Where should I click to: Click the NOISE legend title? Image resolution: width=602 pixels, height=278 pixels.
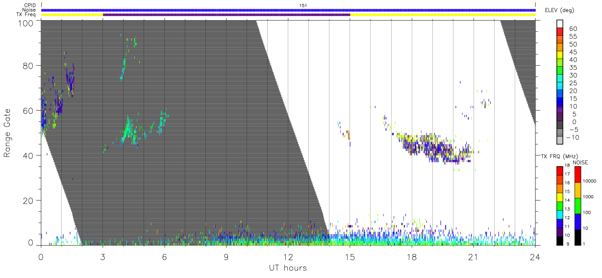580,162
